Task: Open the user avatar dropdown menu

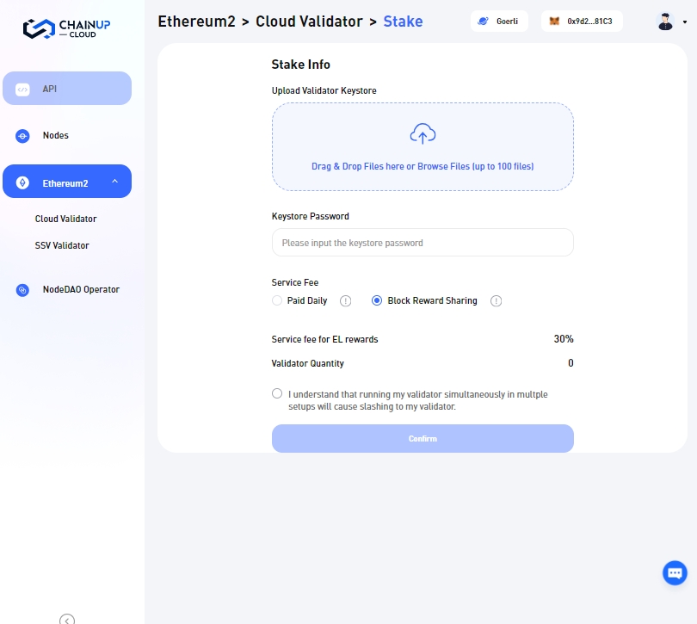Action: click(x=671, y=22)
